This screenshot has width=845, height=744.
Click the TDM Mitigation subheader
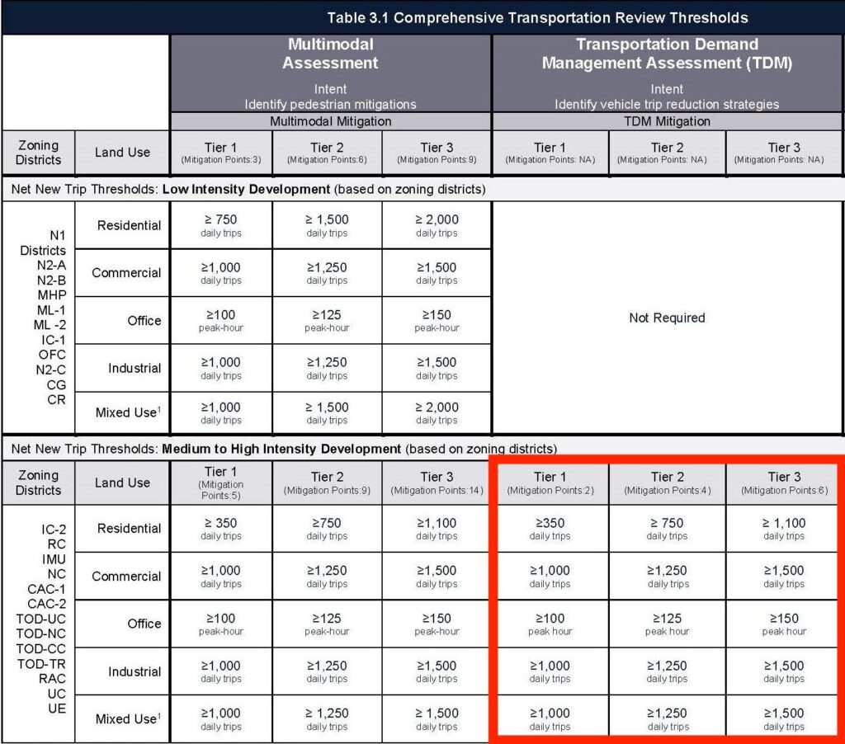coord(667,120)
